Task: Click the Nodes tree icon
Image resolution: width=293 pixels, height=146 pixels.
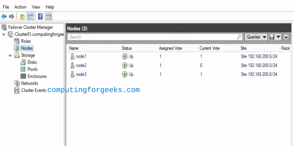Action: pyautogui.click(x=17, y=48)
